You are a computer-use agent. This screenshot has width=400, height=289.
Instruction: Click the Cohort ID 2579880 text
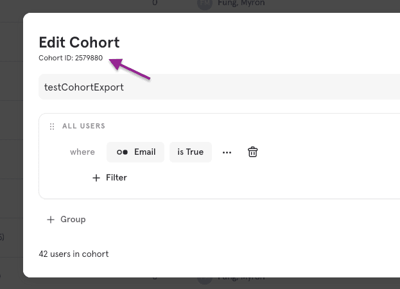click(71, 58)
